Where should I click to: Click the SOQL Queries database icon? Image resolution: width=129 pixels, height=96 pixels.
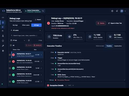pyautogui.click(x=90, y=37)
